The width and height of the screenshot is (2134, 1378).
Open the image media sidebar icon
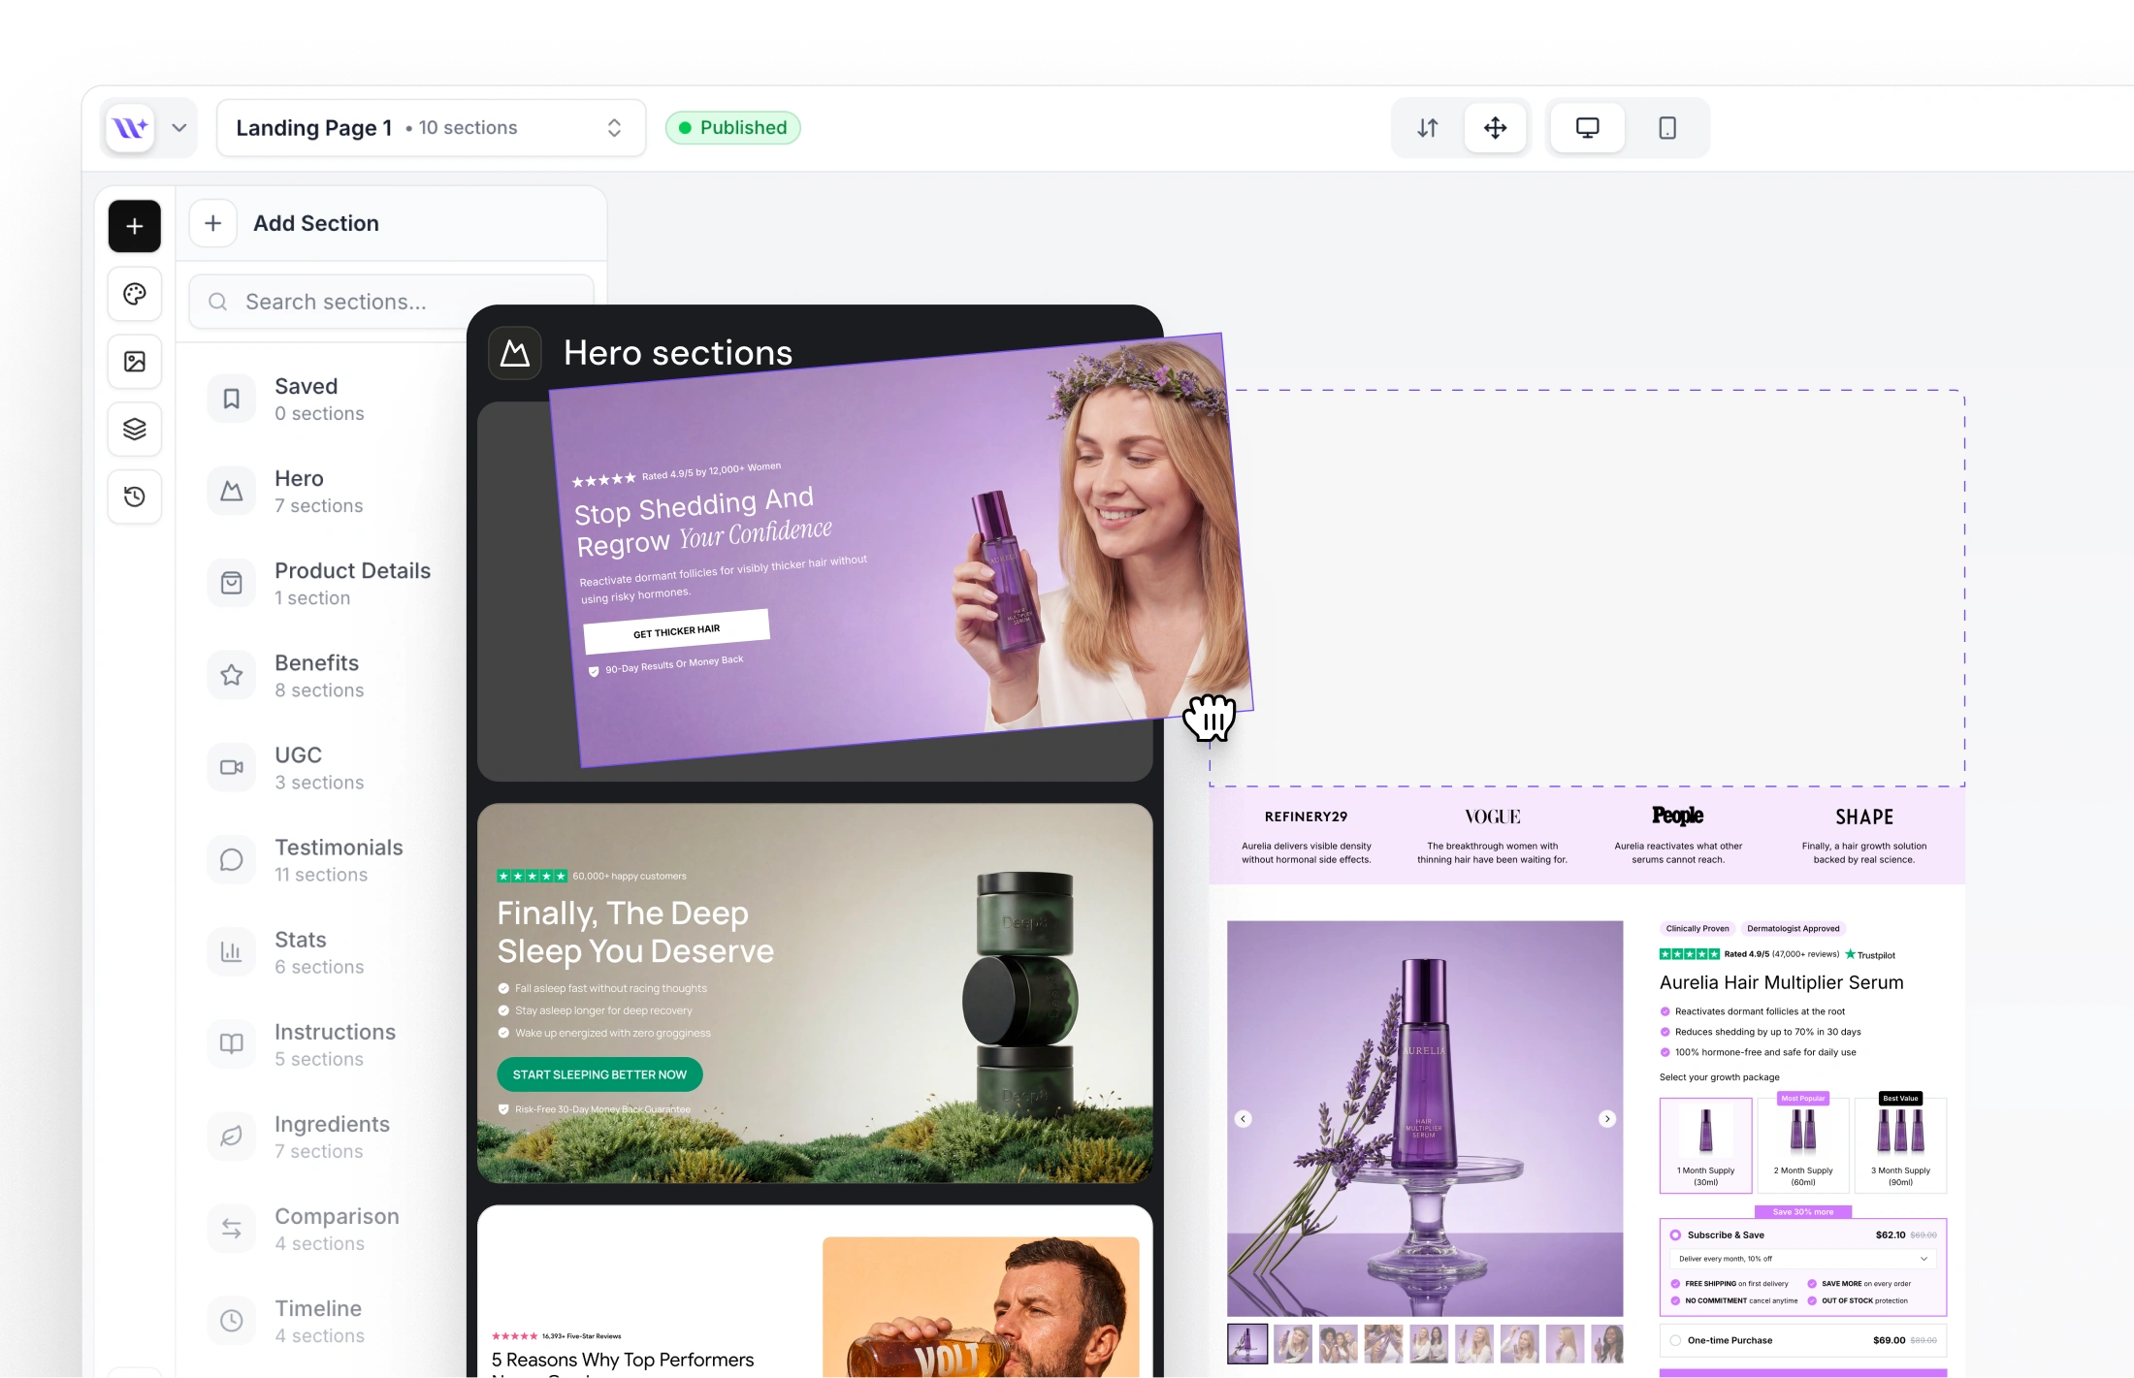pos(135,362)
